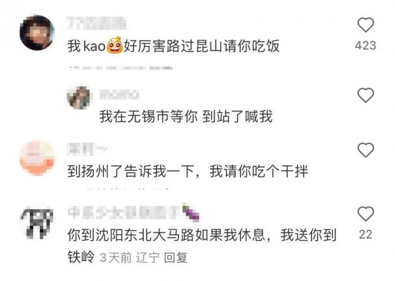
Task: Reply using the 回复 link
Action: click(175, 257)
